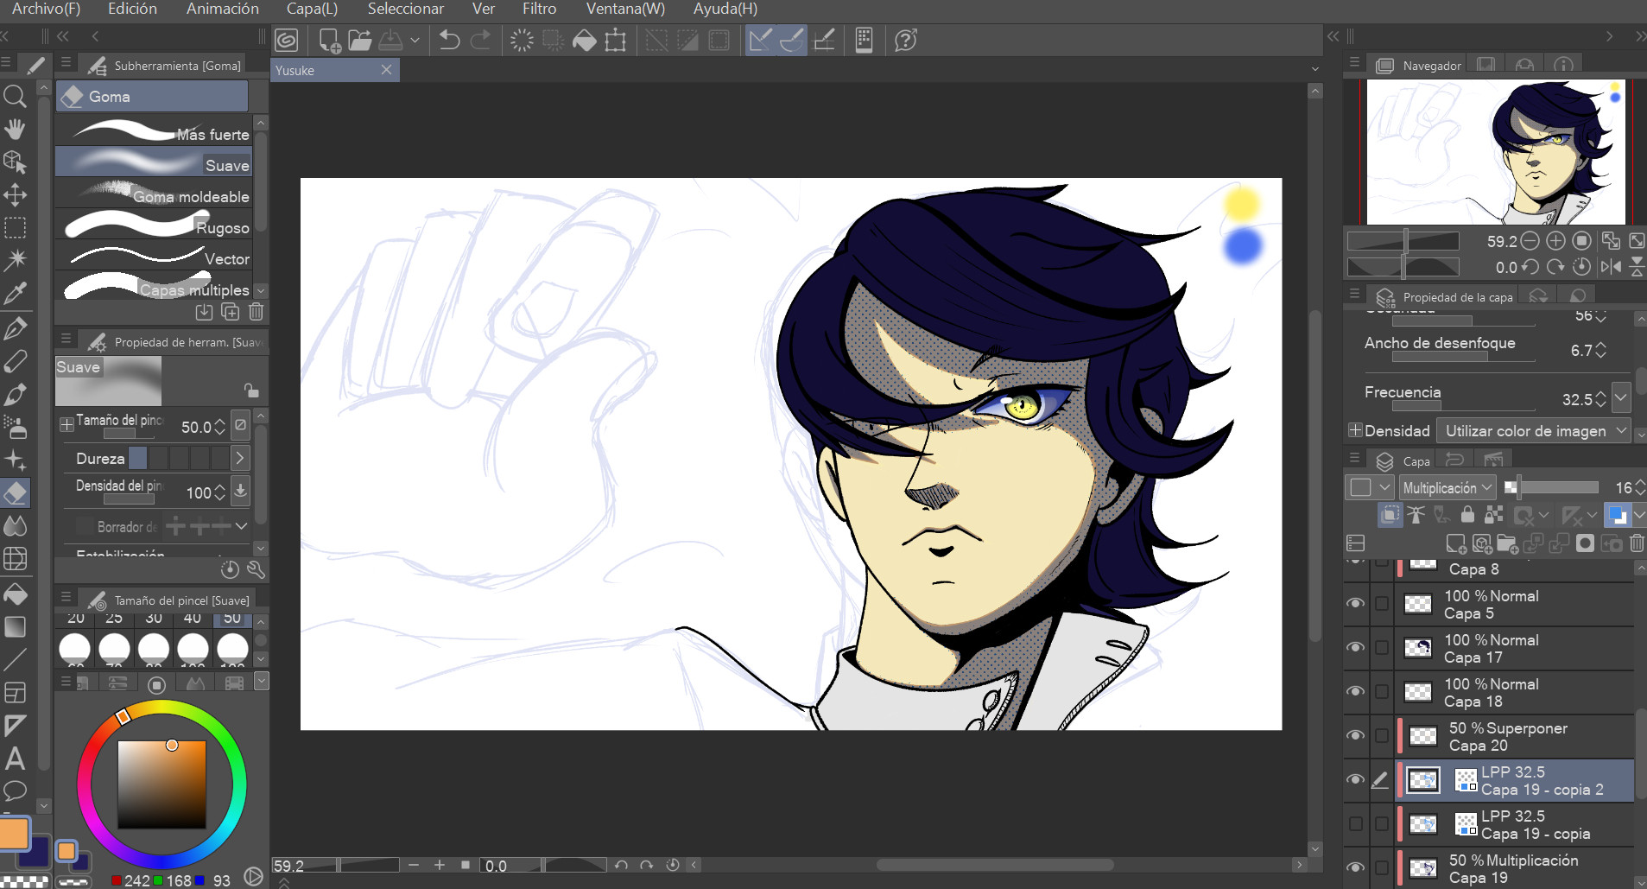
Task: Click the Redo toolbar icon
Action: (481, 40)
